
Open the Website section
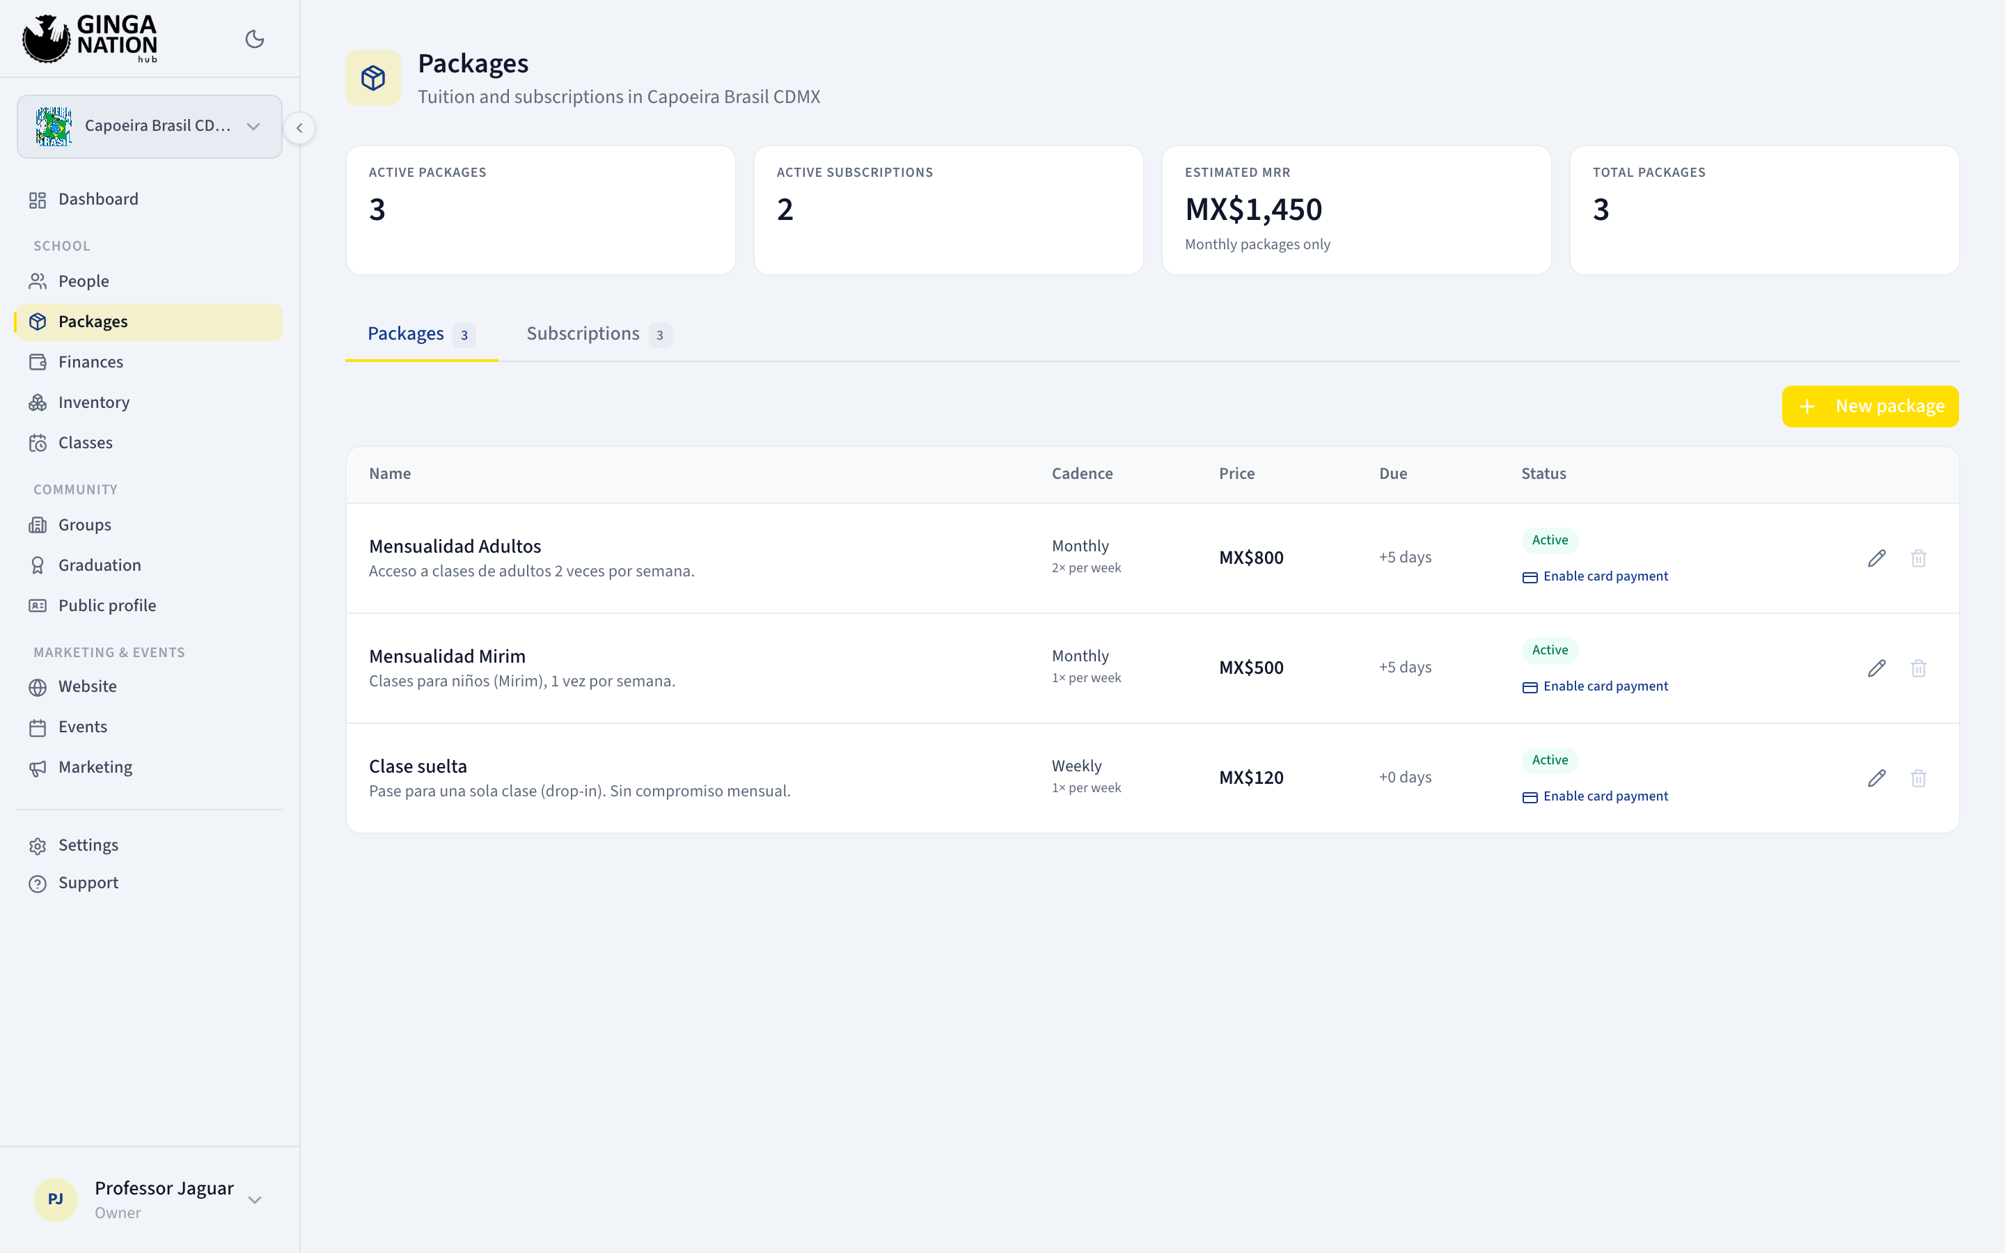(x=149, y=687)
